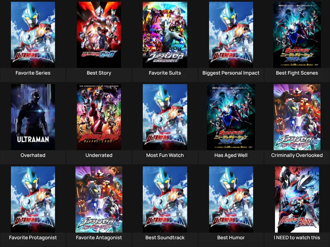Click the 'Has Aged Well' label

coord(231,155)
